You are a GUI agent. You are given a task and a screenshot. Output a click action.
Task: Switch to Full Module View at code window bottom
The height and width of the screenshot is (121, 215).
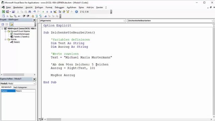42,119
